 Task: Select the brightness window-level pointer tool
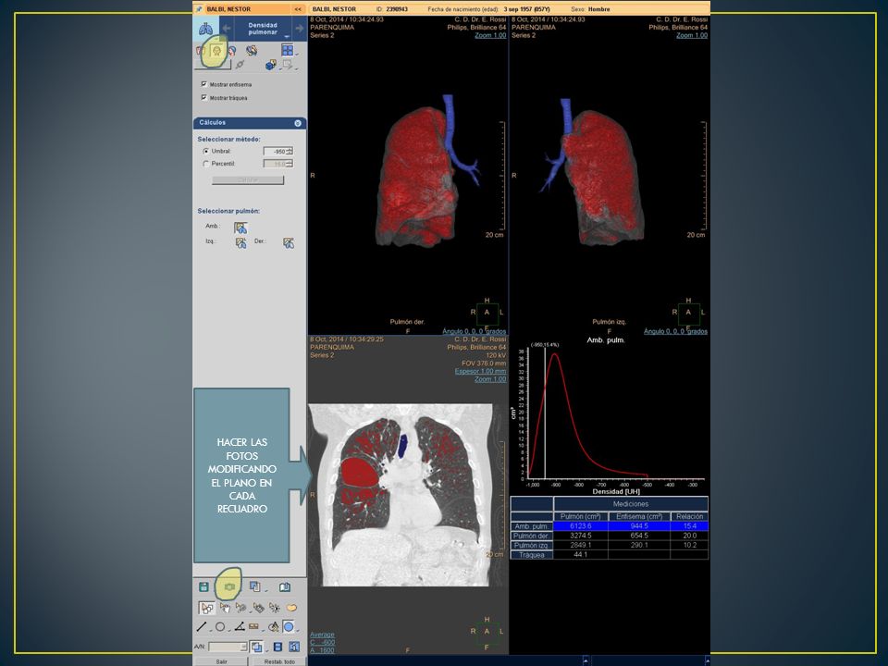275,609
